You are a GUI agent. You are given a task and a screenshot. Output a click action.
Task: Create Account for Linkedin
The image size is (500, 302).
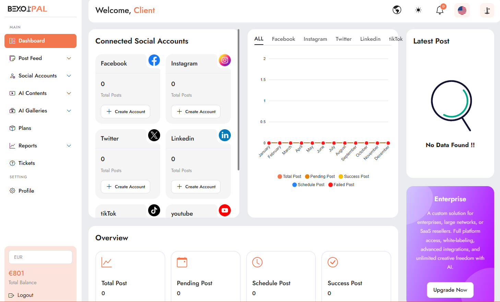[196, 187]
